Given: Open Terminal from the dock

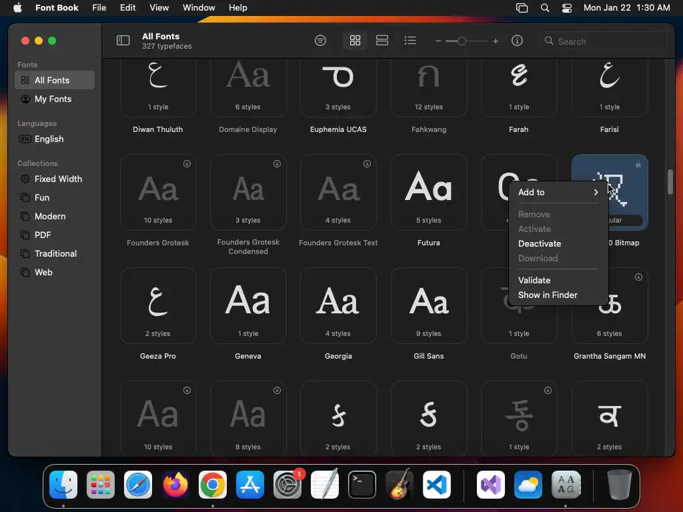Looking at the screenshot, I should 362,485.
